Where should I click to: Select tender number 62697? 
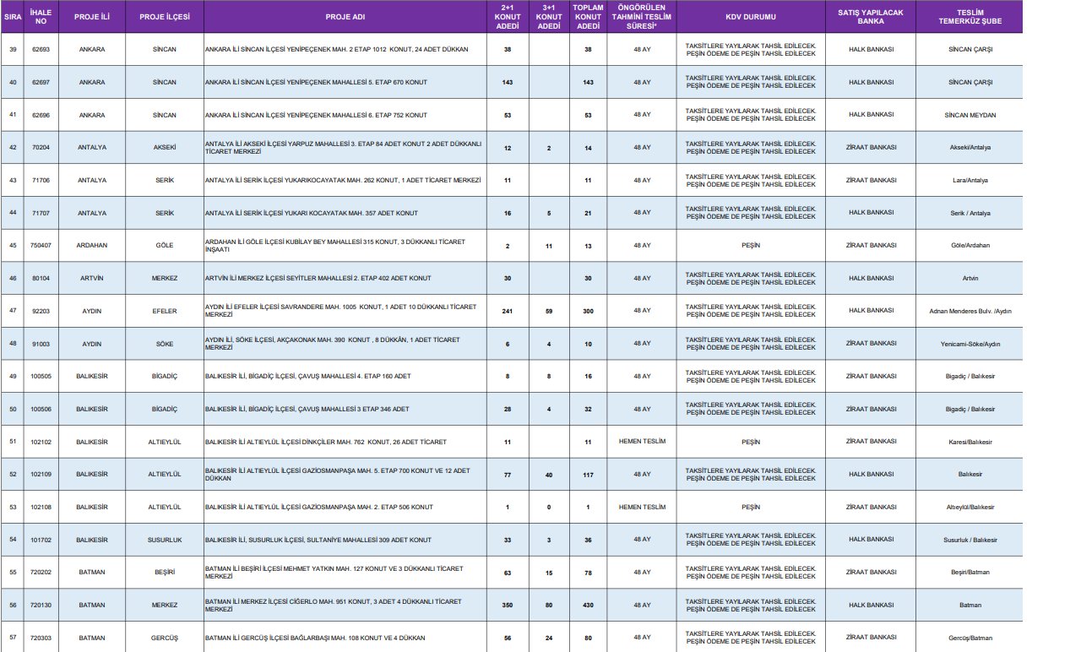(x=41, y=82)
